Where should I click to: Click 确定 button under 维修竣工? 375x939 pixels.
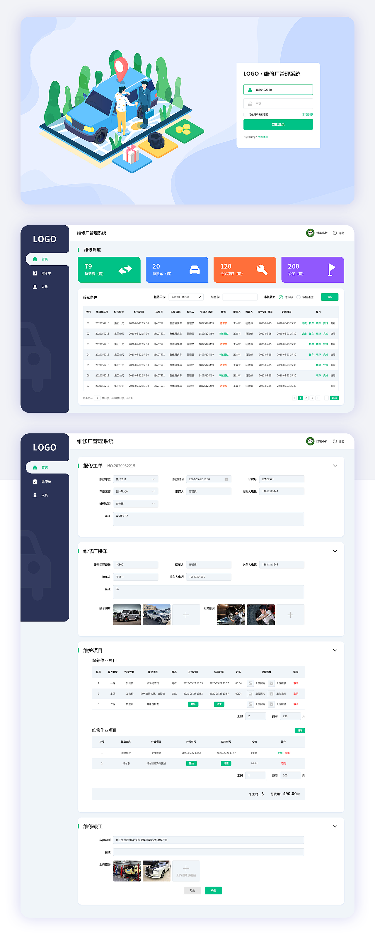click(213, 891)
